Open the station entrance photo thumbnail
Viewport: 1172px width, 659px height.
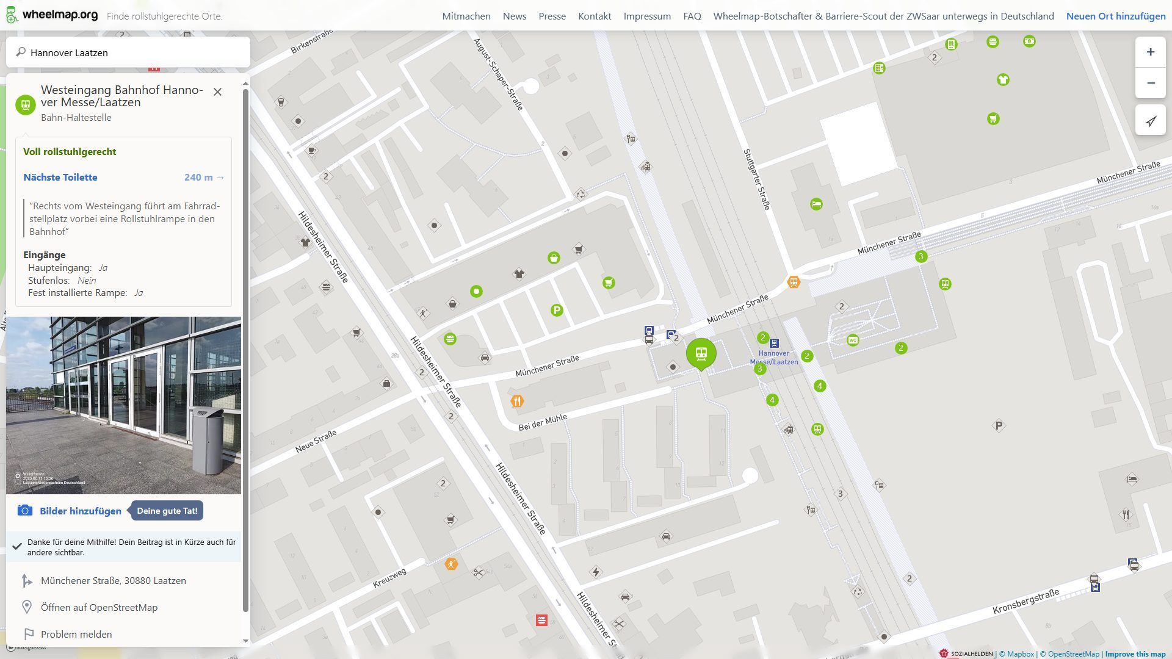point(123,405)
